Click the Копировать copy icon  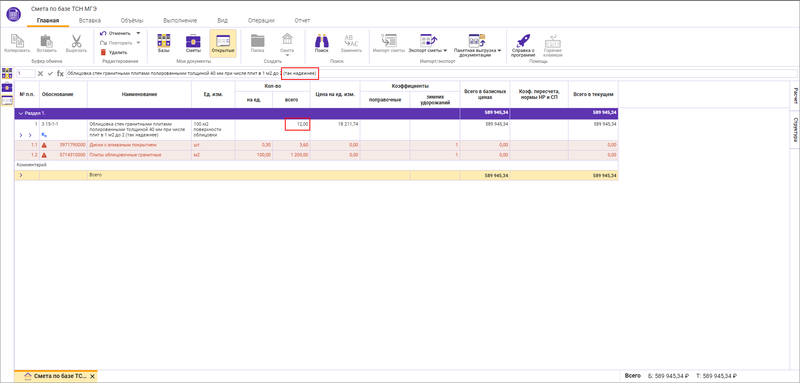coord(17,41)
